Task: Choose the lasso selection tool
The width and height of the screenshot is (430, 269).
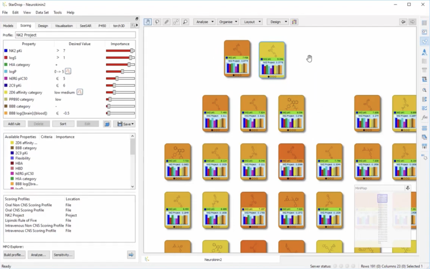Action: coord(157,22)
